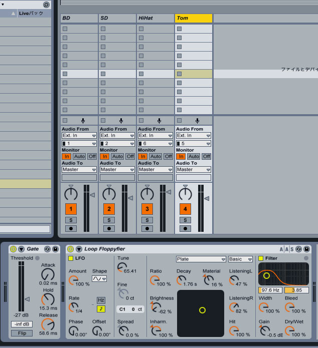Toggle track activator 1 for BD
Image resolution: width=318 pixels, height=348 pixels.
pos(71,209)
